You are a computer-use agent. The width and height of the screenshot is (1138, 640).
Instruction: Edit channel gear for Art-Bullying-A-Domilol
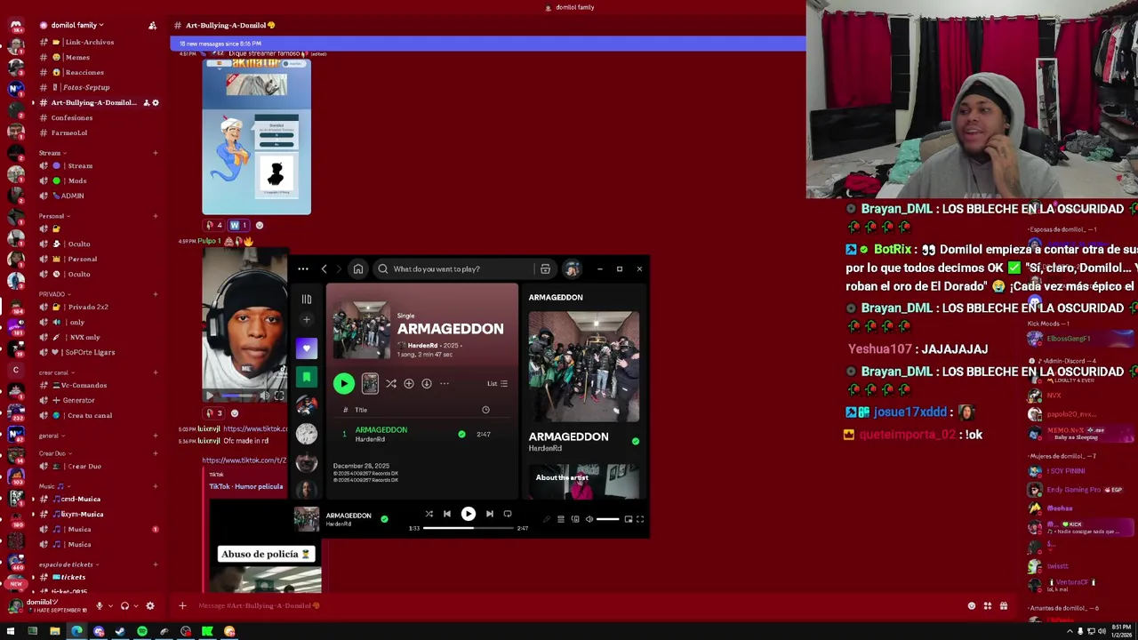[x=156, y=102]
